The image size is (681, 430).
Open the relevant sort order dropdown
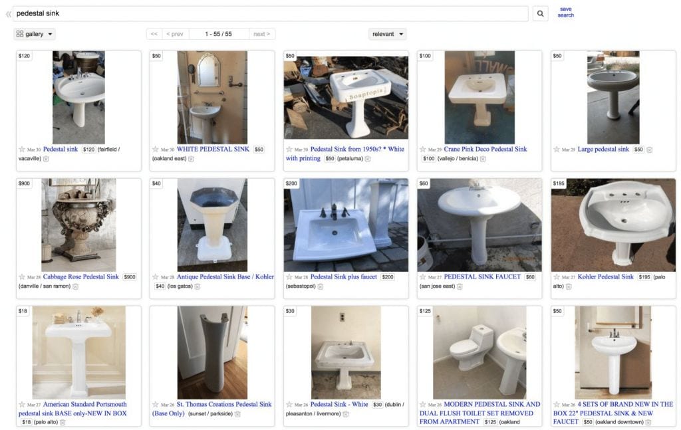point(388,34)
